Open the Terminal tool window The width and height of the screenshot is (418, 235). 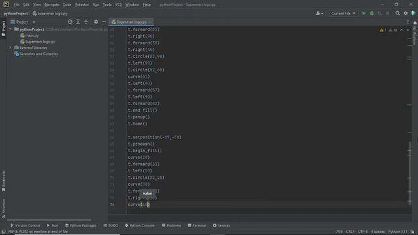[197, 225]
